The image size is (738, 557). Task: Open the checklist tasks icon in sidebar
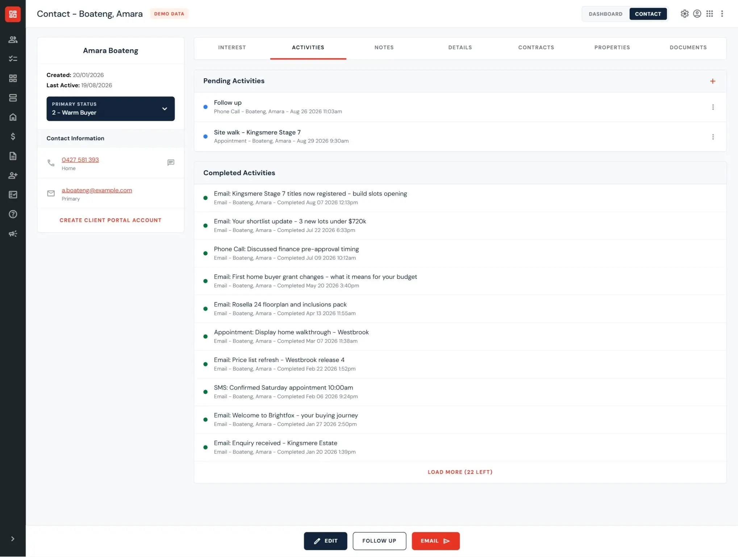tap(13, 59)
